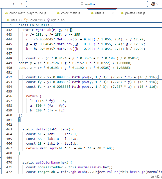Click rgbToLab in the breadcrumb
Viewport: 162px width, 179px height.
(x=58, y=20)
